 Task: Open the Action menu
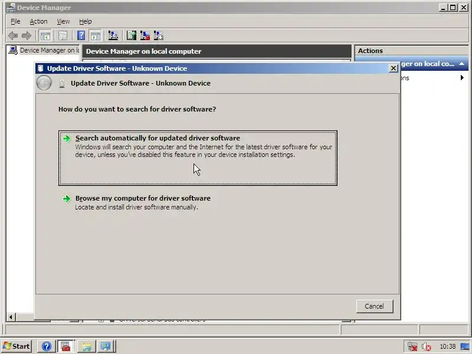click(x=38, y=21)
